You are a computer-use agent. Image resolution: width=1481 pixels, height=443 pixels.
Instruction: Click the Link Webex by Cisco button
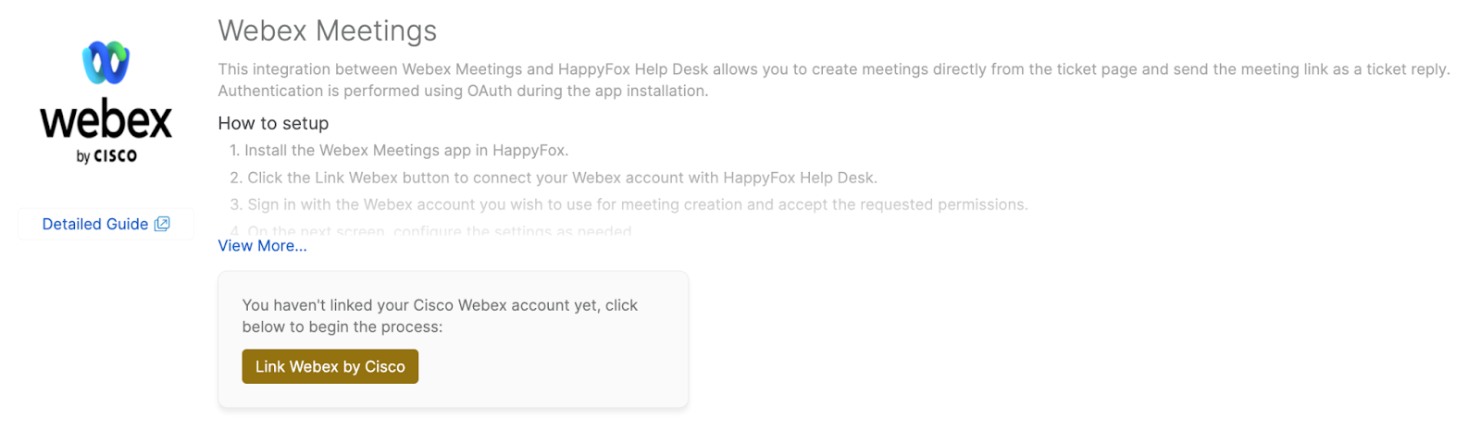[x=330, y=366]
